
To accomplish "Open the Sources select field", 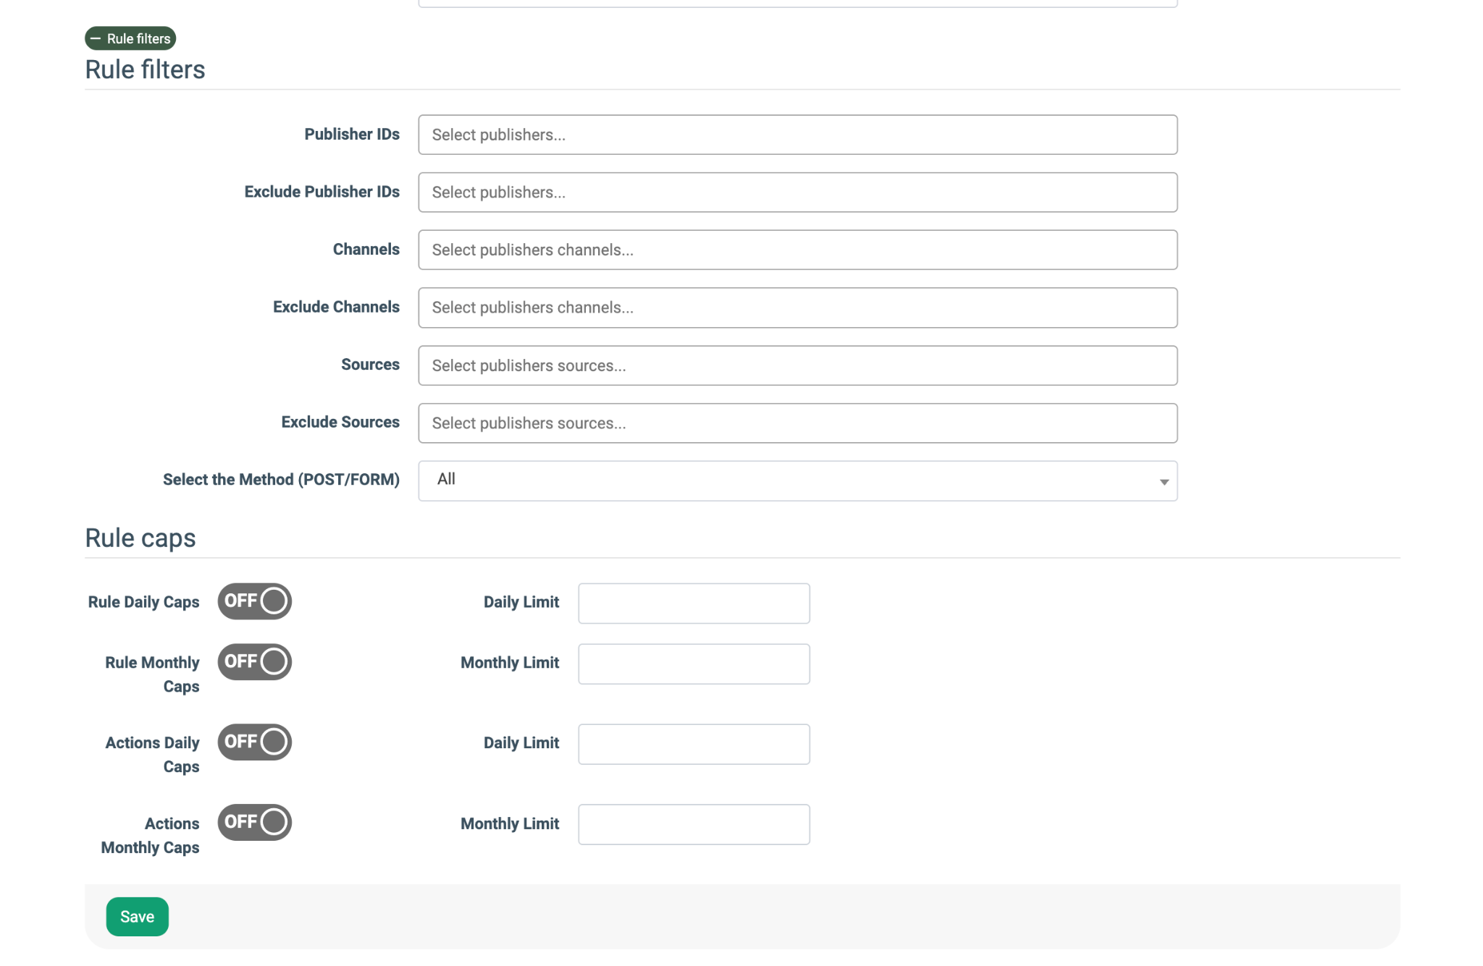I will (x=797, y=366).
